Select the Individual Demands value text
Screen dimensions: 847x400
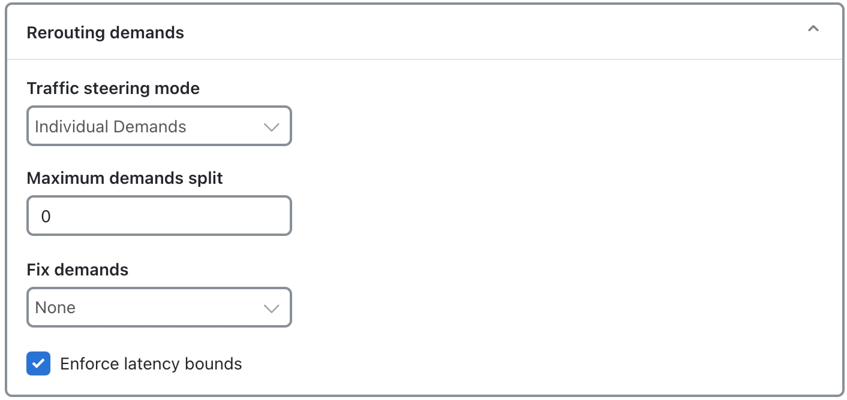(110, 127)
